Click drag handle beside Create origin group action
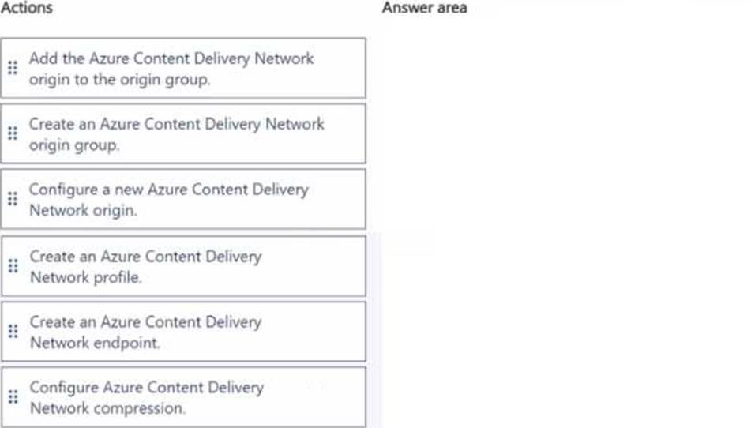The width and height of the screenshot is (751, 428). (x=12, y=133)
